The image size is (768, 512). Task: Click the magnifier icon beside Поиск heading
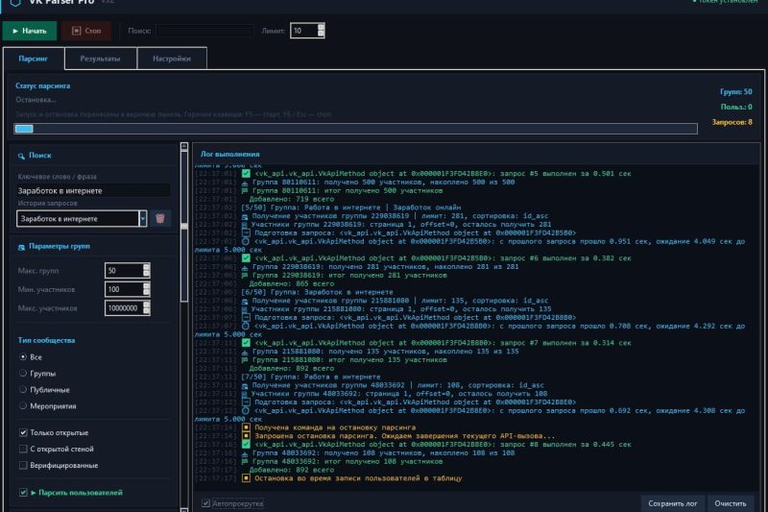21,156
